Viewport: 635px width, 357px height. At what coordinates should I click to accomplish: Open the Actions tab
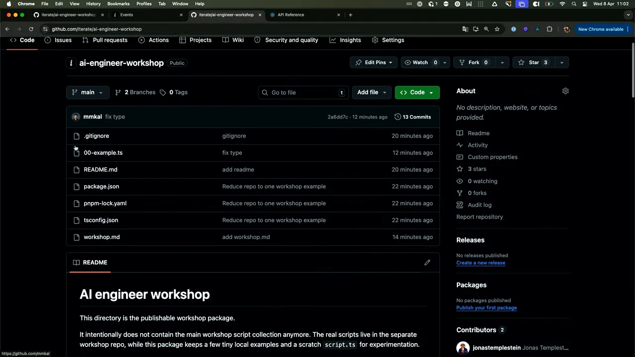tap(153, 40)
